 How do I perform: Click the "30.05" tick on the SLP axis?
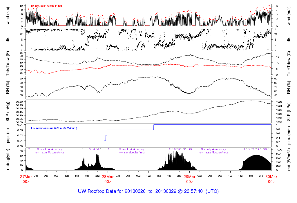pyautogui.click(x=19, y=119)
